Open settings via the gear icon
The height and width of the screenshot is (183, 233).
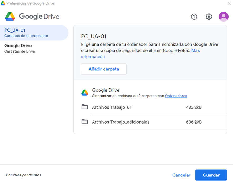209,17
